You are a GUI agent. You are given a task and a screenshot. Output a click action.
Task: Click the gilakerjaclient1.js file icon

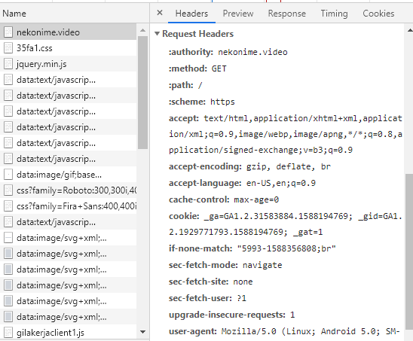[8, 333]
